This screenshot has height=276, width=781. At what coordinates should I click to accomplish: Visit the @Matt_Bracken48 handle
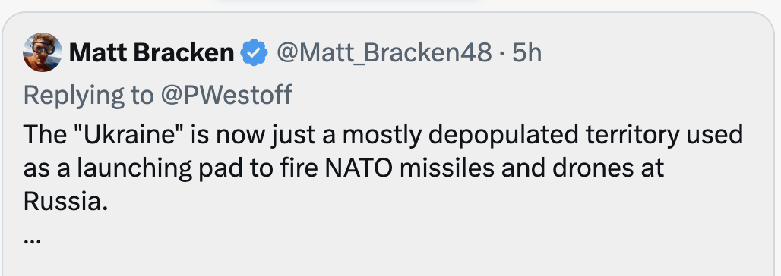click(x=384, y=53)
